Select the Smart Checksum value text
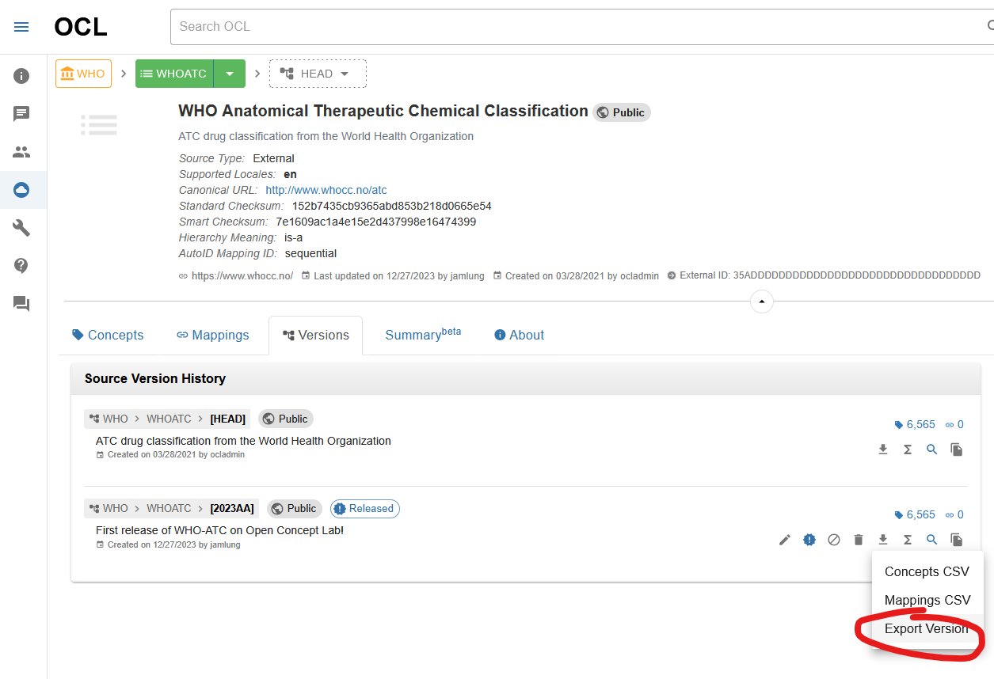Viewport: 994px width, 679px height. [x=376, y=222]
